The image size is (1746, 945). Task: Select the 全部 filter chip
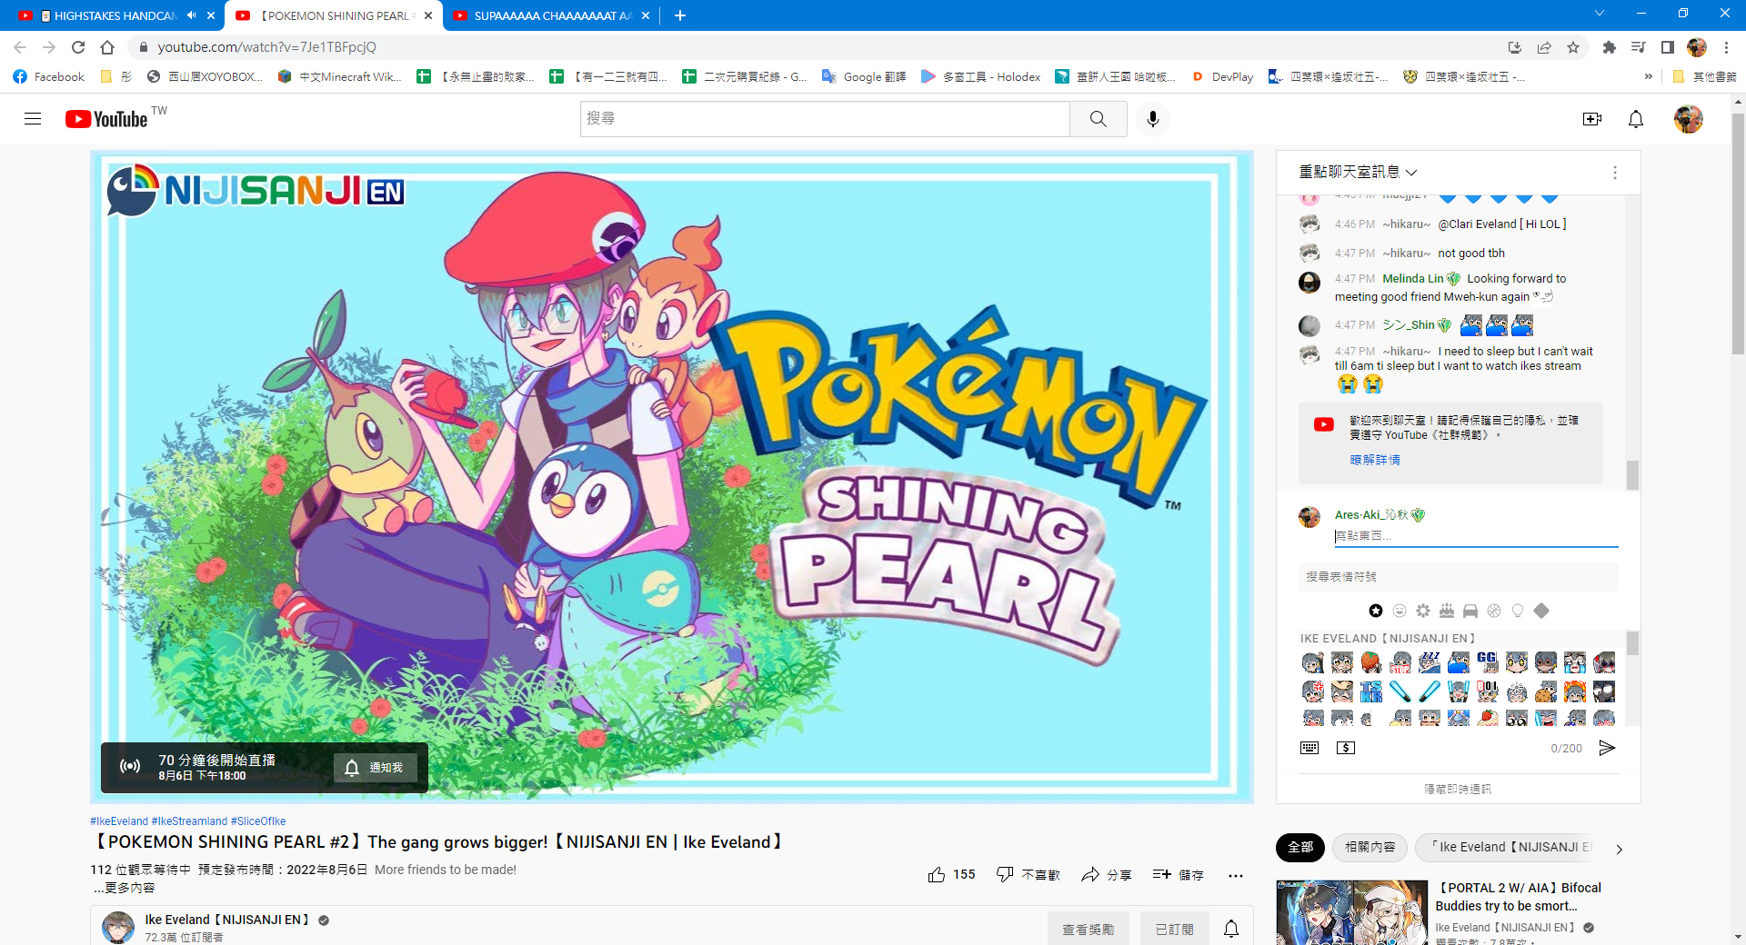pyautogui.click(x=1300, y=847)
